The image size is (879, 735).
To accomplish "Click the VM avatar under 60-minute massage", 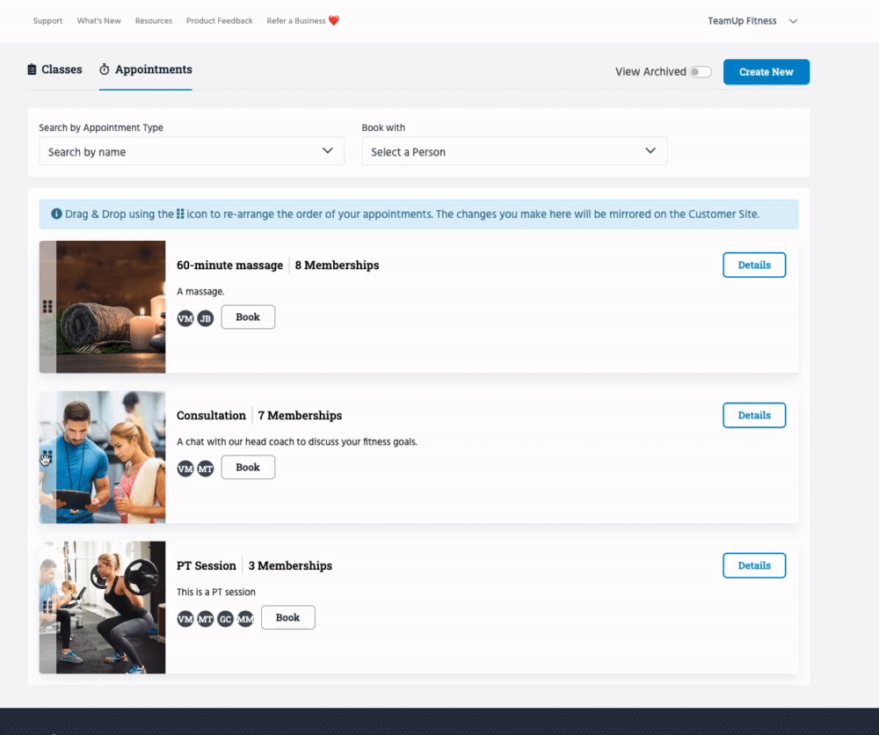I will click(185, 318).
